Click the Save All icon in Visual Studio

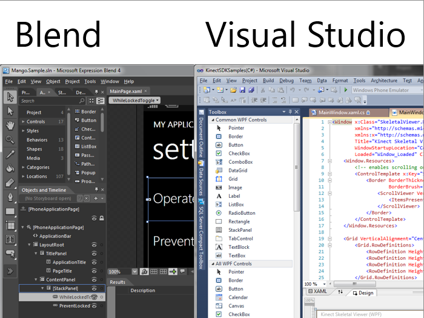click(251, 90)
